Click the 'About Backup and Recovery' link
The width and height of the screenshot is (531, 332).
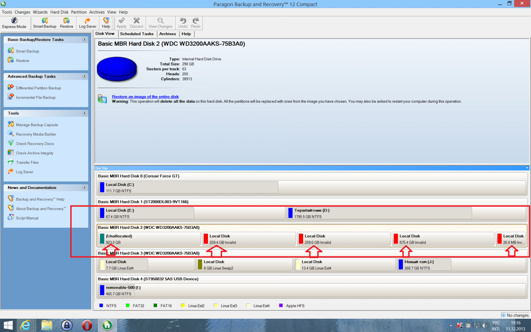tap(41, 208)
